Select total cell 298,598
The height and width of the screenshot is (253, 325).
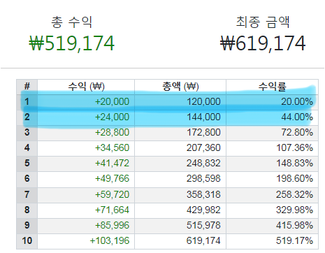180,179
